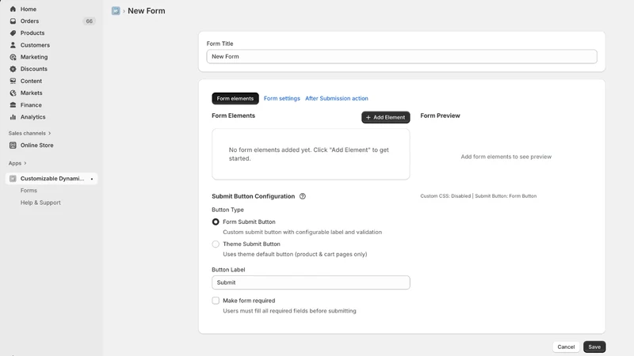Open Marketing section label
Viewport: 634px width, 356px height.
click(34, 57)
